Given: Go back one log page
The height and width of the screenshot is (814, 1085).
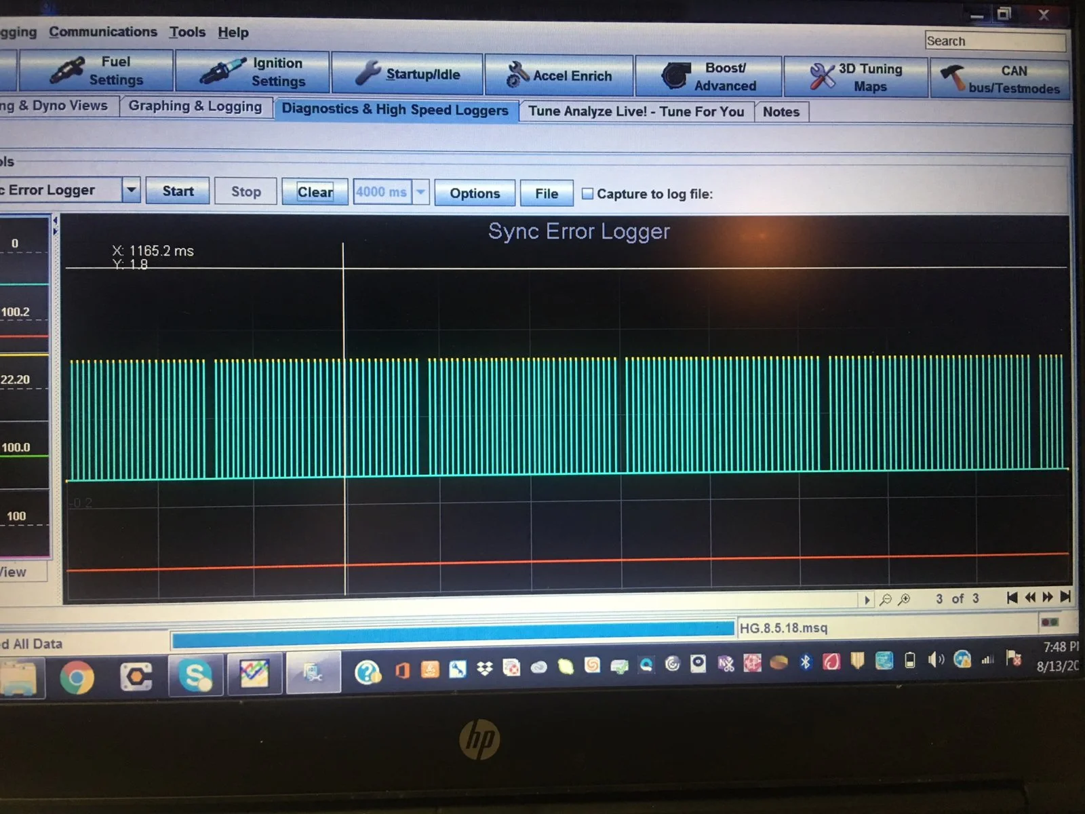Looking at the screenshot, I should point(1030,598).
